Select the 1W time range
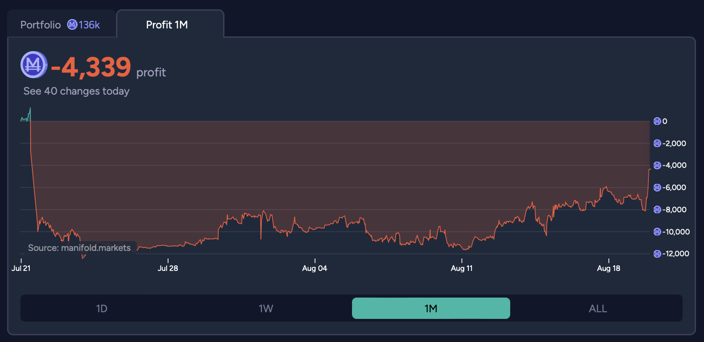The width and height of the screenshot is (704, 342). 266,308
